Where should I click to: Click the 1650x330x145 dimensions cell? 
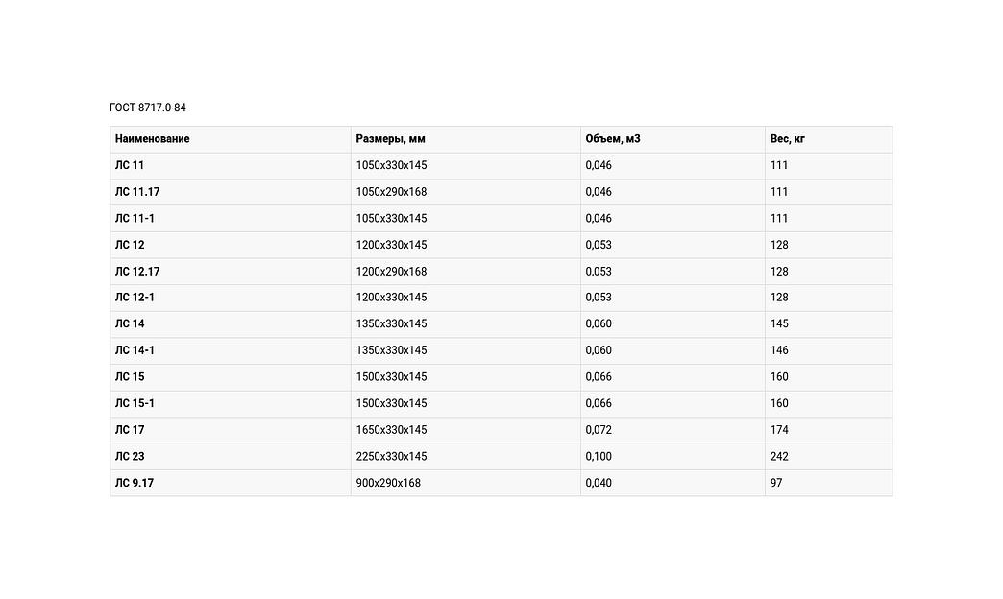click(391, 430)
